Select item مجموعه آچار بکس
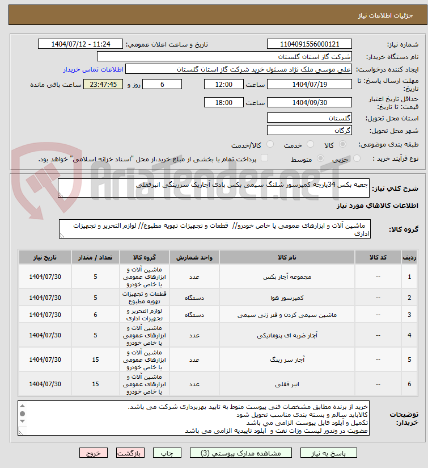 tap(287, 277)
